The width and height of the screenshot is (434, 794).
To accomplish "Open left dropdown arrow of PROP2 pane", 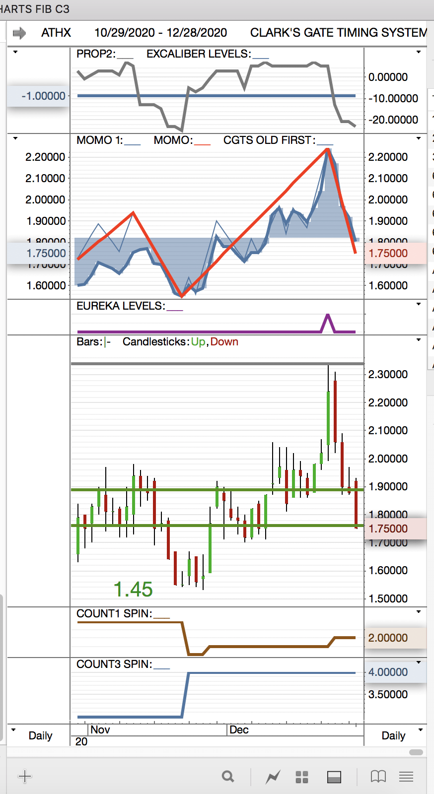I will click(15, 52).
